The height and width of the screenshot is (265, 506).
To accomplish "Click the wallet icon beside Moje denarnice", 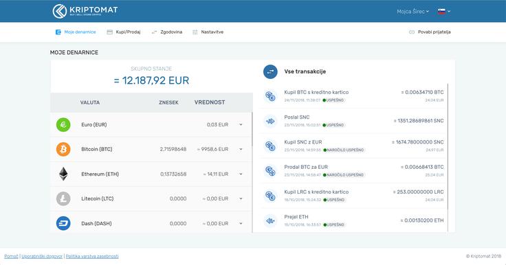I will point(58,32).
